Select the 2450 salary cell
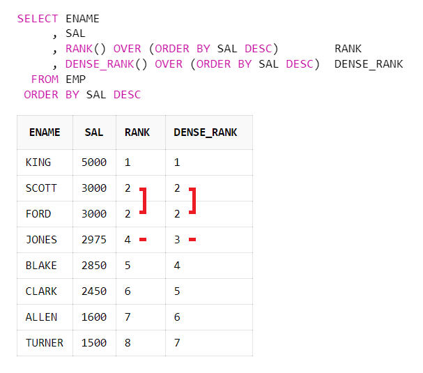 coord(94,291)
